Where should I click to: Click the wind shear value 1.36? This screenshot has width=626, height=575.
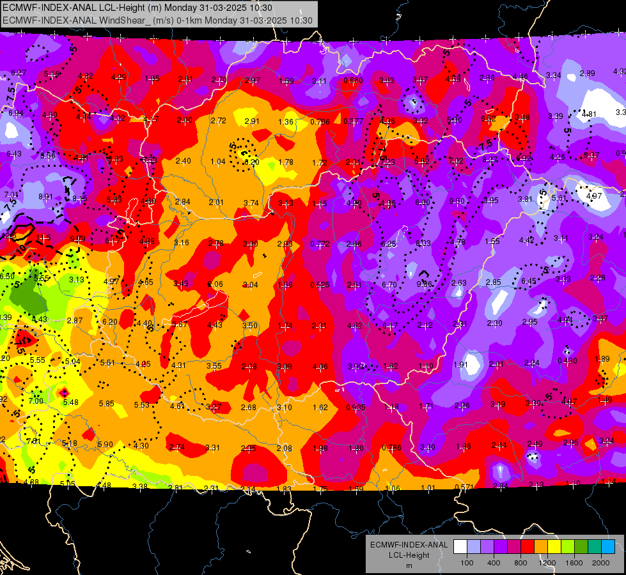286,121
